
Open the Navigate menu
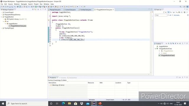coord(24,4)
